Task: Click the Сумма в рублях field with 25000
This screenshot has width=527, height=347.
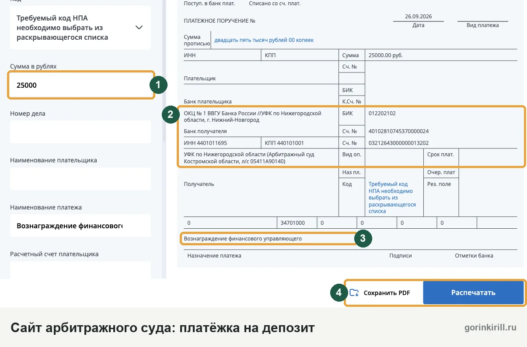Action: (x=80, y=85)
